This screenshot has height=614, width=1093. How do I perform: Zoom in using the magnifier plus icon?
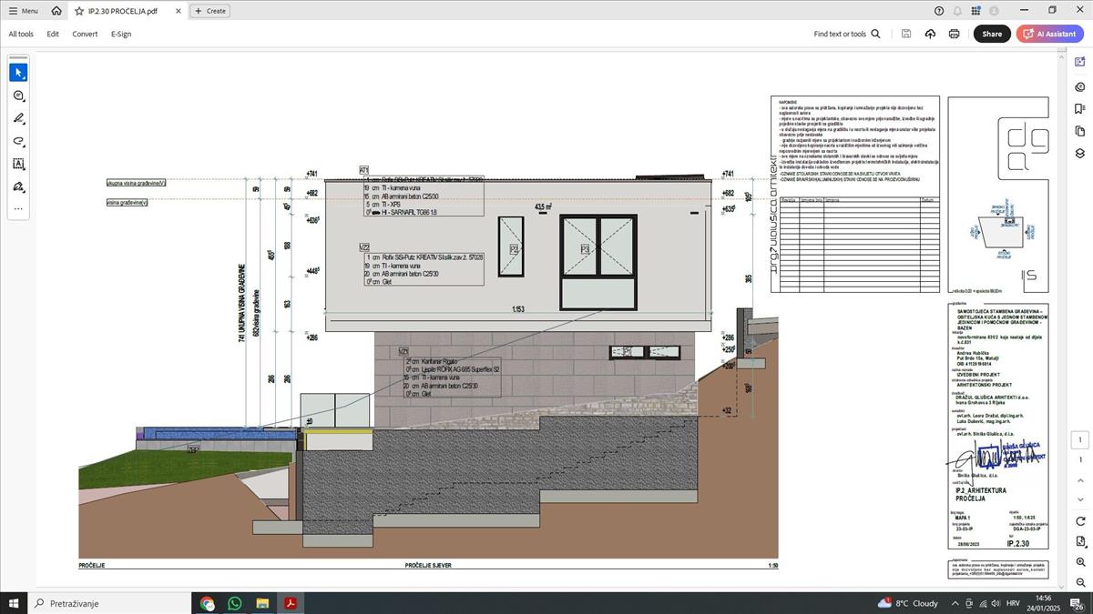tap(1080, 562)
